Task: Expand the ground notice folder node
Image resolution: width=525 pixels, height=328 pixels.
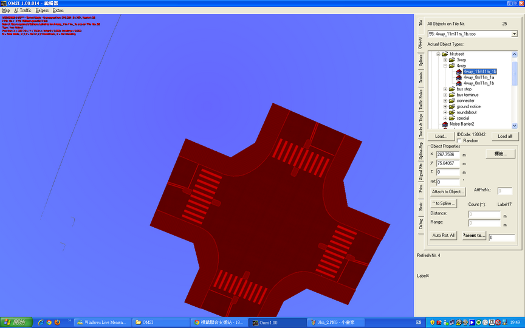Action: 445,107
